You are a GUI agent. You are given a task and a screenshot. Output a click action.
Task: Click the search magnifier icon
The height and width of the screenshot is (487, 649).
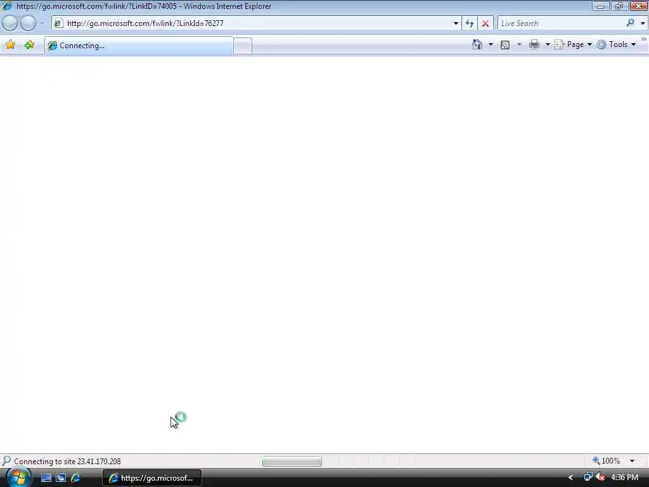(631, 23)
